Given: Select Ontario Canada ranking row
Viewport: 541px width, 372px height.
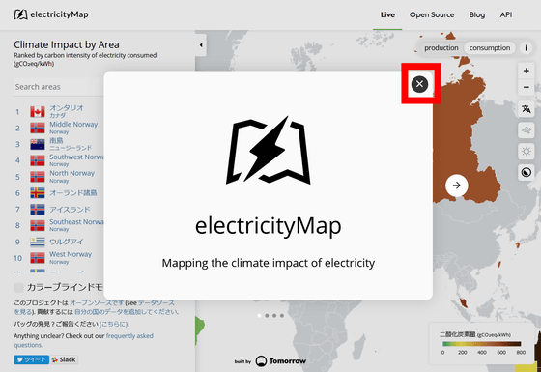Looking at the screenshot, I should click(x=59, y=111).
